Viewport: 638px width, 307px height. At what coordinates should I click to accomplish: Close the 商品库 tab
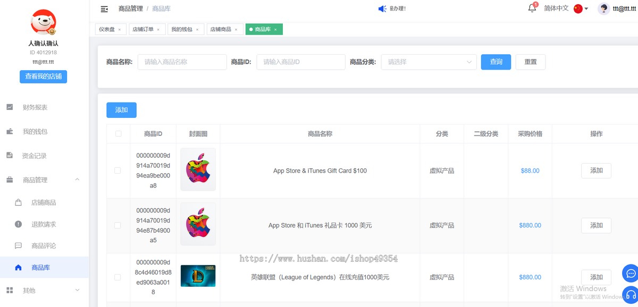(x=275, y=30)
